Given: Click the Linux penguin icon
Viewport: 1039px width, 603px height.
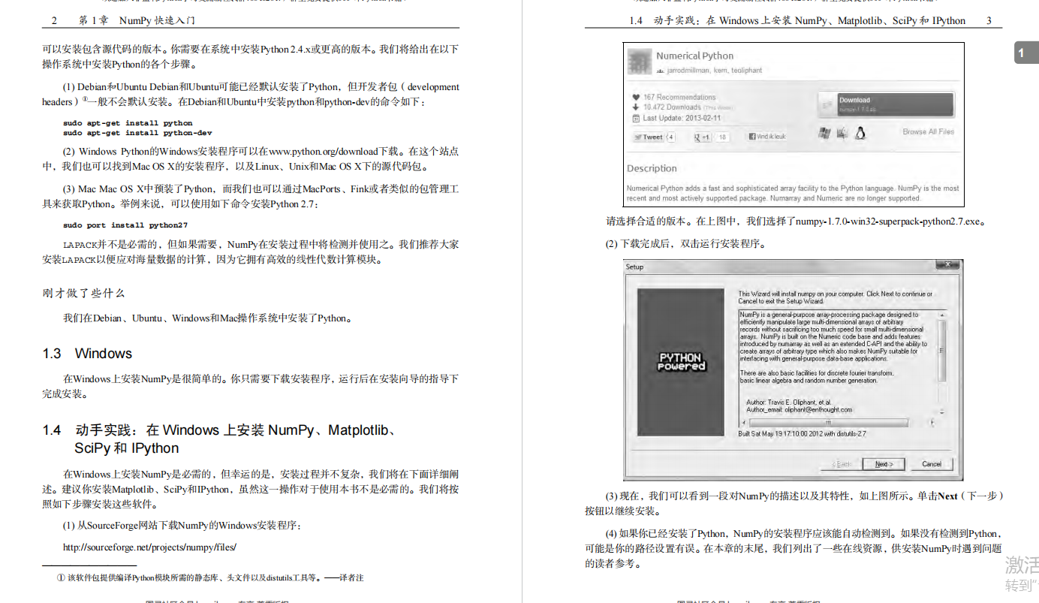Looking at the screenshot, I should (x=860, y=133).
